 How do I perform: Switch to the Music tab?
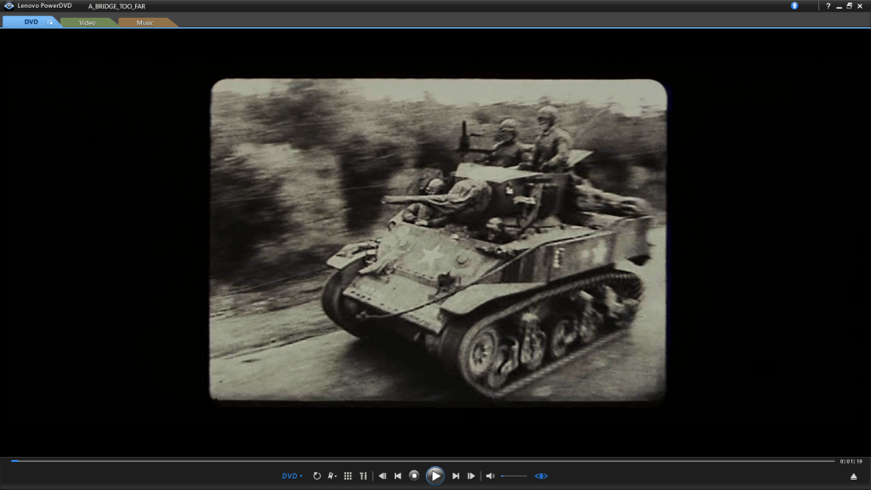coord(145,22)
